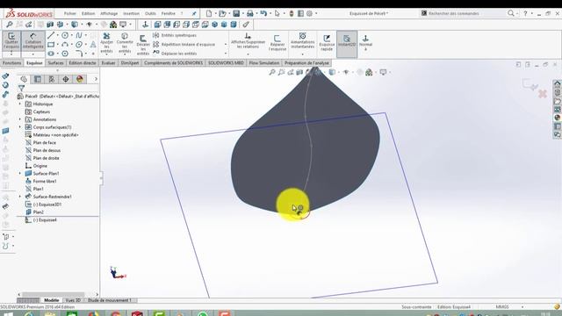Screen dimensions: 562x316
Task: Click Répétition linéaire d'esquisse command
Action: [x=184, y=45]
